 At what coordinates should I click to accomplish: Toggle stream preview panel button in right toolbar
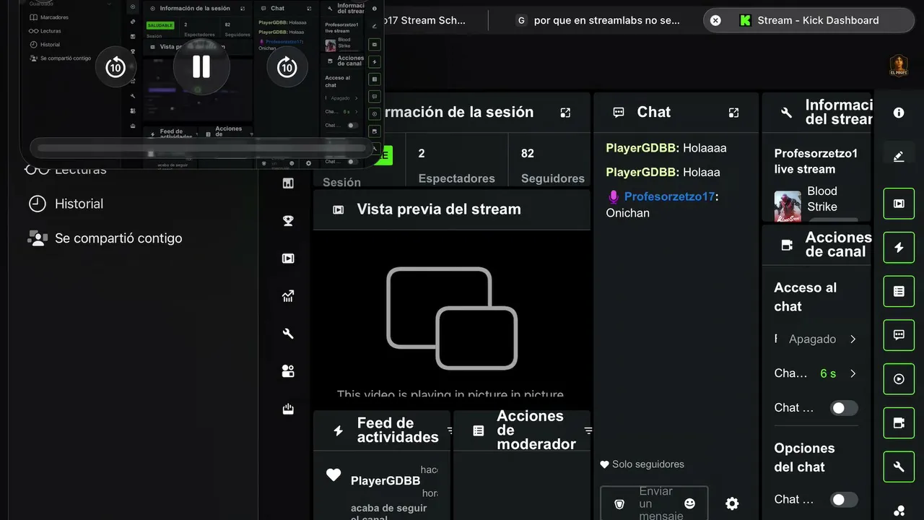coord(899,204)
